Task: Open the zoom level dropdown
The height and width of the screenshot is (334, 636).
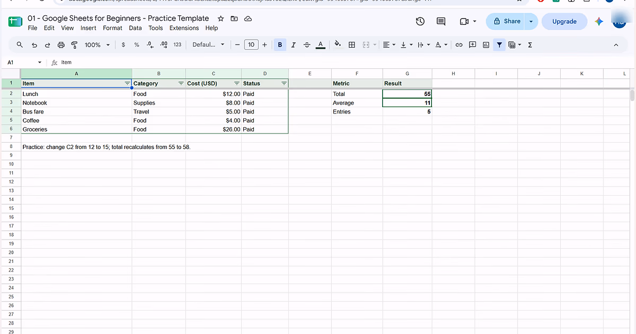Action: coord(97,45)
